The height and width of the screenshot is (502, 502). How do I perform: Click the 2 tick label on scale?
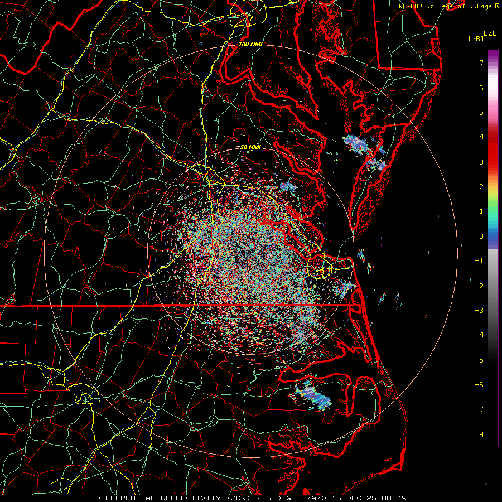pyautogui.click(x=481, y=187)
